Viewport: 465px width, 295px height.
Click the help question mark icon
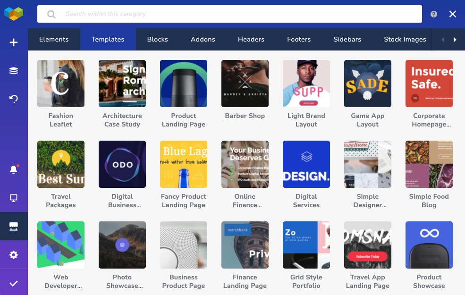(x=434, y=14)
